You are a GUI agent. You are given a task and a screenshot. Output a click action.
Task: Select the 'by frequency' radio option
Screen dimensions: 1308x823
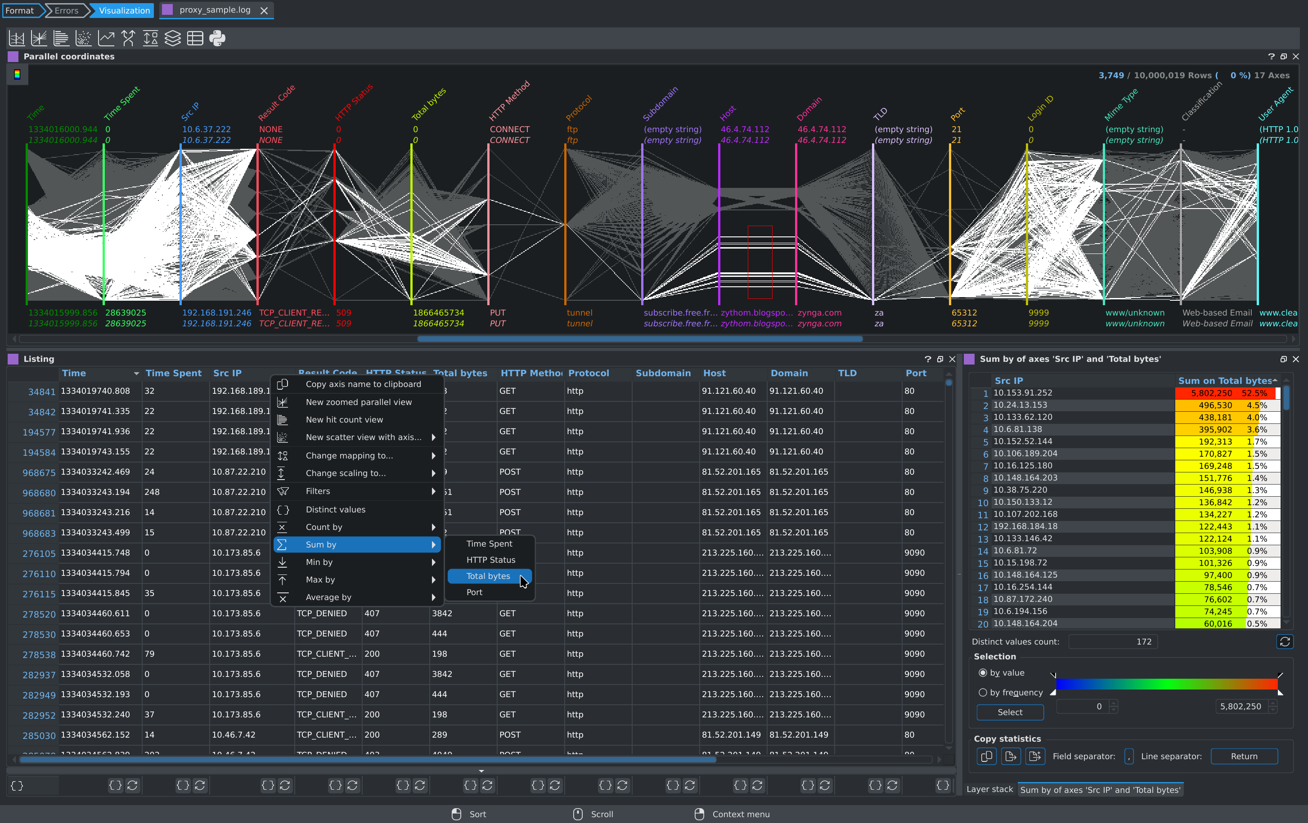tap(983, 692)
